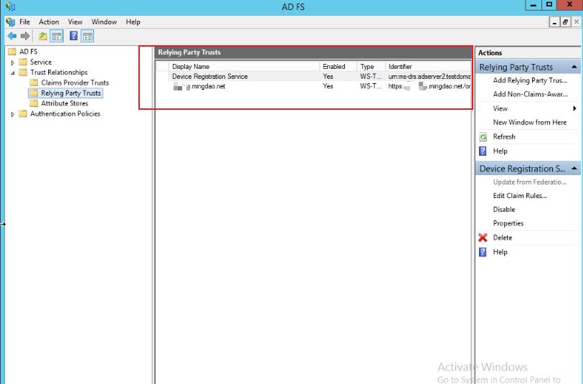The width and height of the screenshot is (583, 384).
Task: Click the green Refresh icon in Actions
Action: point(483,137)
